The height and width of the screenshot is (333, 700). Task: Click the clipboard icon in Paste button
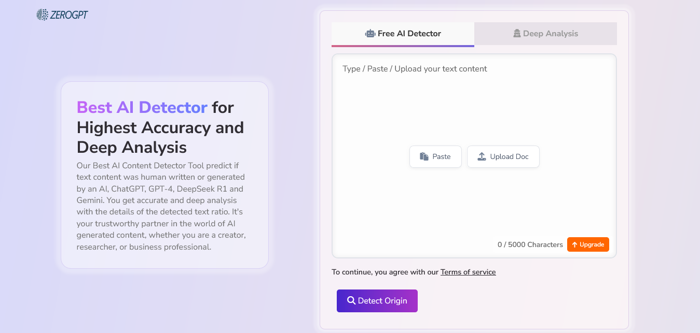pos(424,156)
